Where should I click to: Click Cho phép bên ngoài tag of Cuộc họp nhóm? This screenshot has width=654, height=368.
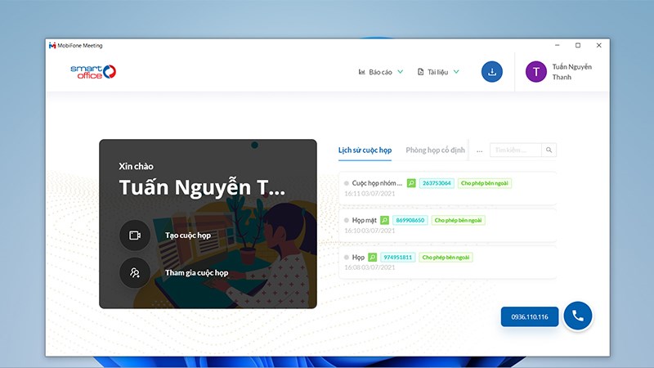coord(485,183)
